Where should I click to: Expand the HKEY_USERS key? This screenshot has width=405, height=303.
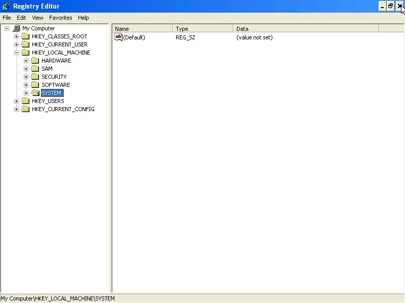17,102
